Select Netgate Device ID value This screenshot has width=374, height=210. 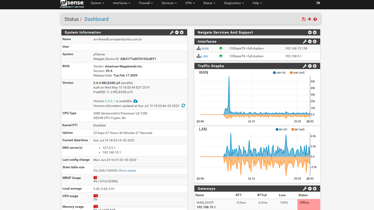pos(138,59)
